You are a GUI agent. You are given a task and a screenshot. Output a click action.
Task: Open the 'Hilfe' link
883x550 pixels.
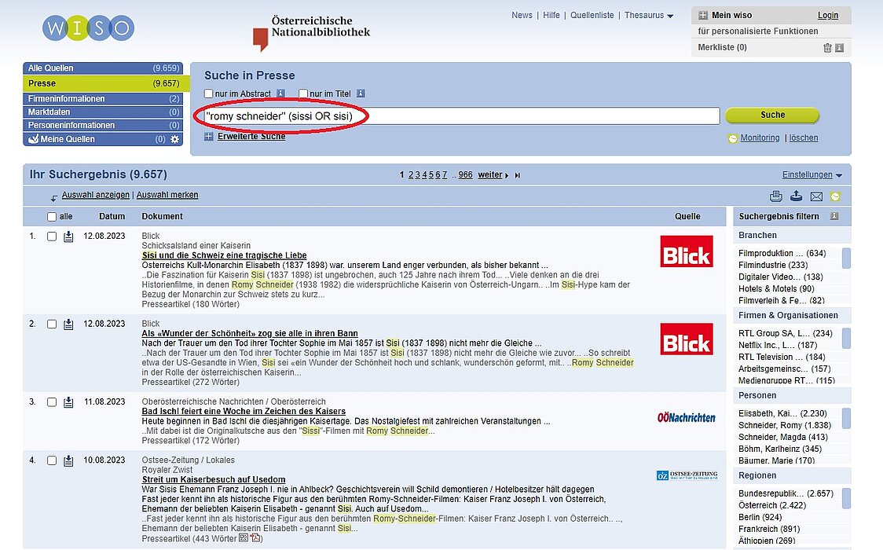click(551, 15)
